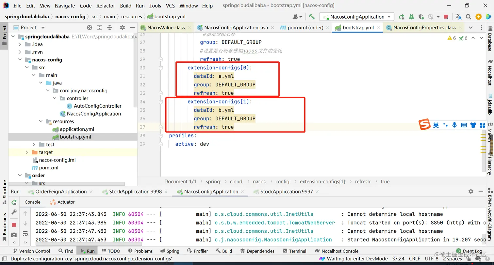Collapse the nacos-config module node
Screen dimensions: 494x265
(x=20, y=60)
